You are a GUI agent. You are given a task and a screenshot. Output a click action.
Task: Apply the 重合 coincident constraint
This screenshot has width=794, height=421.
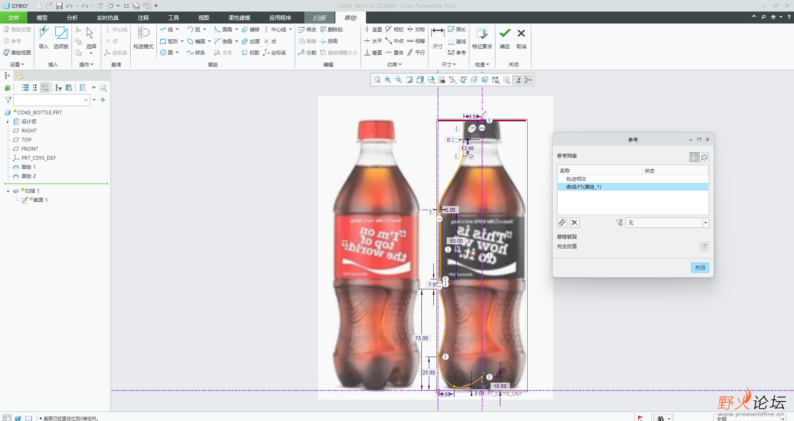tap(394, 53)
